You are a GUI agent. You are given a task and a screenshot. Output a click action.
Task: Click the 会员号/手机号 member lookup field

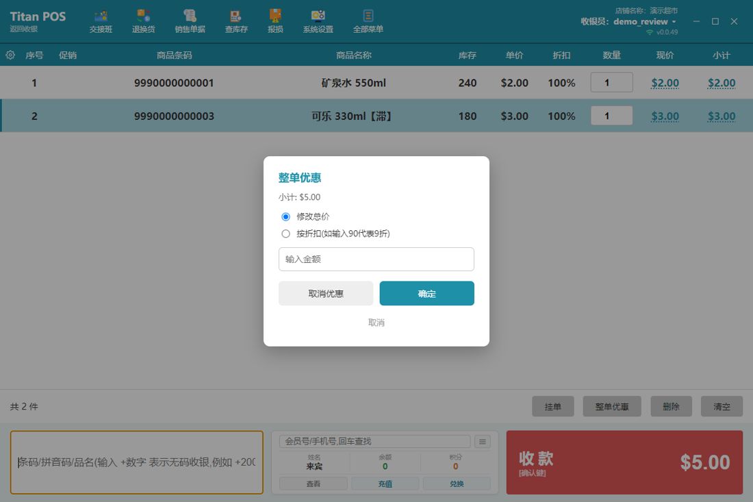pos(374,442)
